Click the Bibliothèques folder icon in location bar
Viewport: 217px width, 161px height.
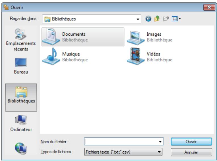(x=47, y=19)
